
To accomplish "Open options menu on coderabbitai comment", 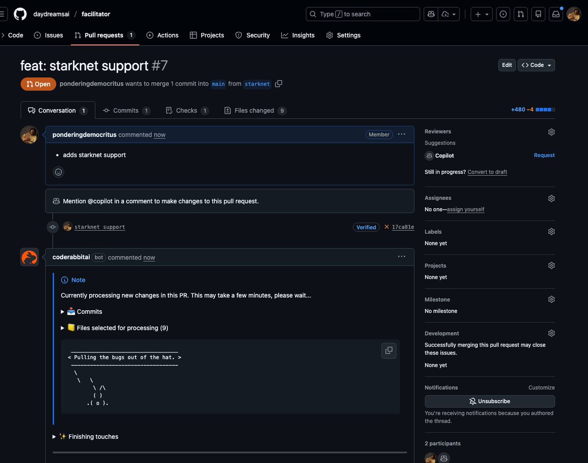I will 402,257.
